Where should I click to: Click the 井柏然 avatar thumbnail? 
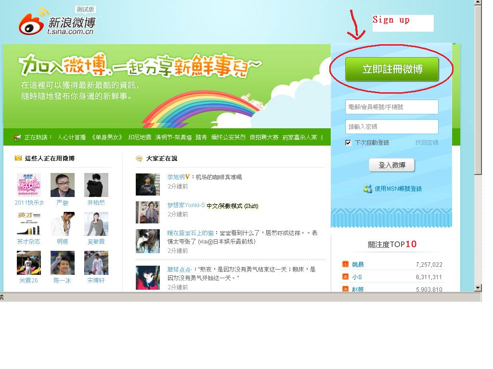pos(96,185)
